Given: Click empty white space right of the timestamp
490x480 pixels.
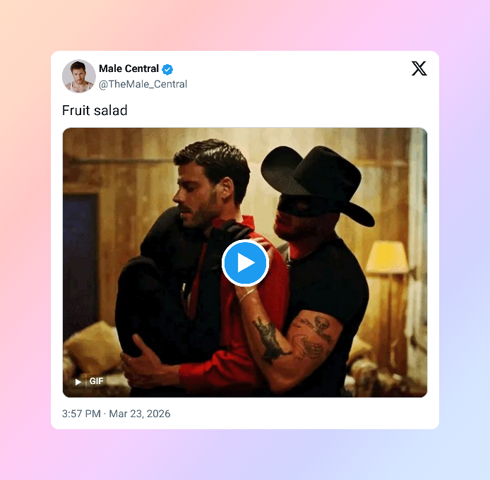Looking at the screenshot, I should coord(297,414).
